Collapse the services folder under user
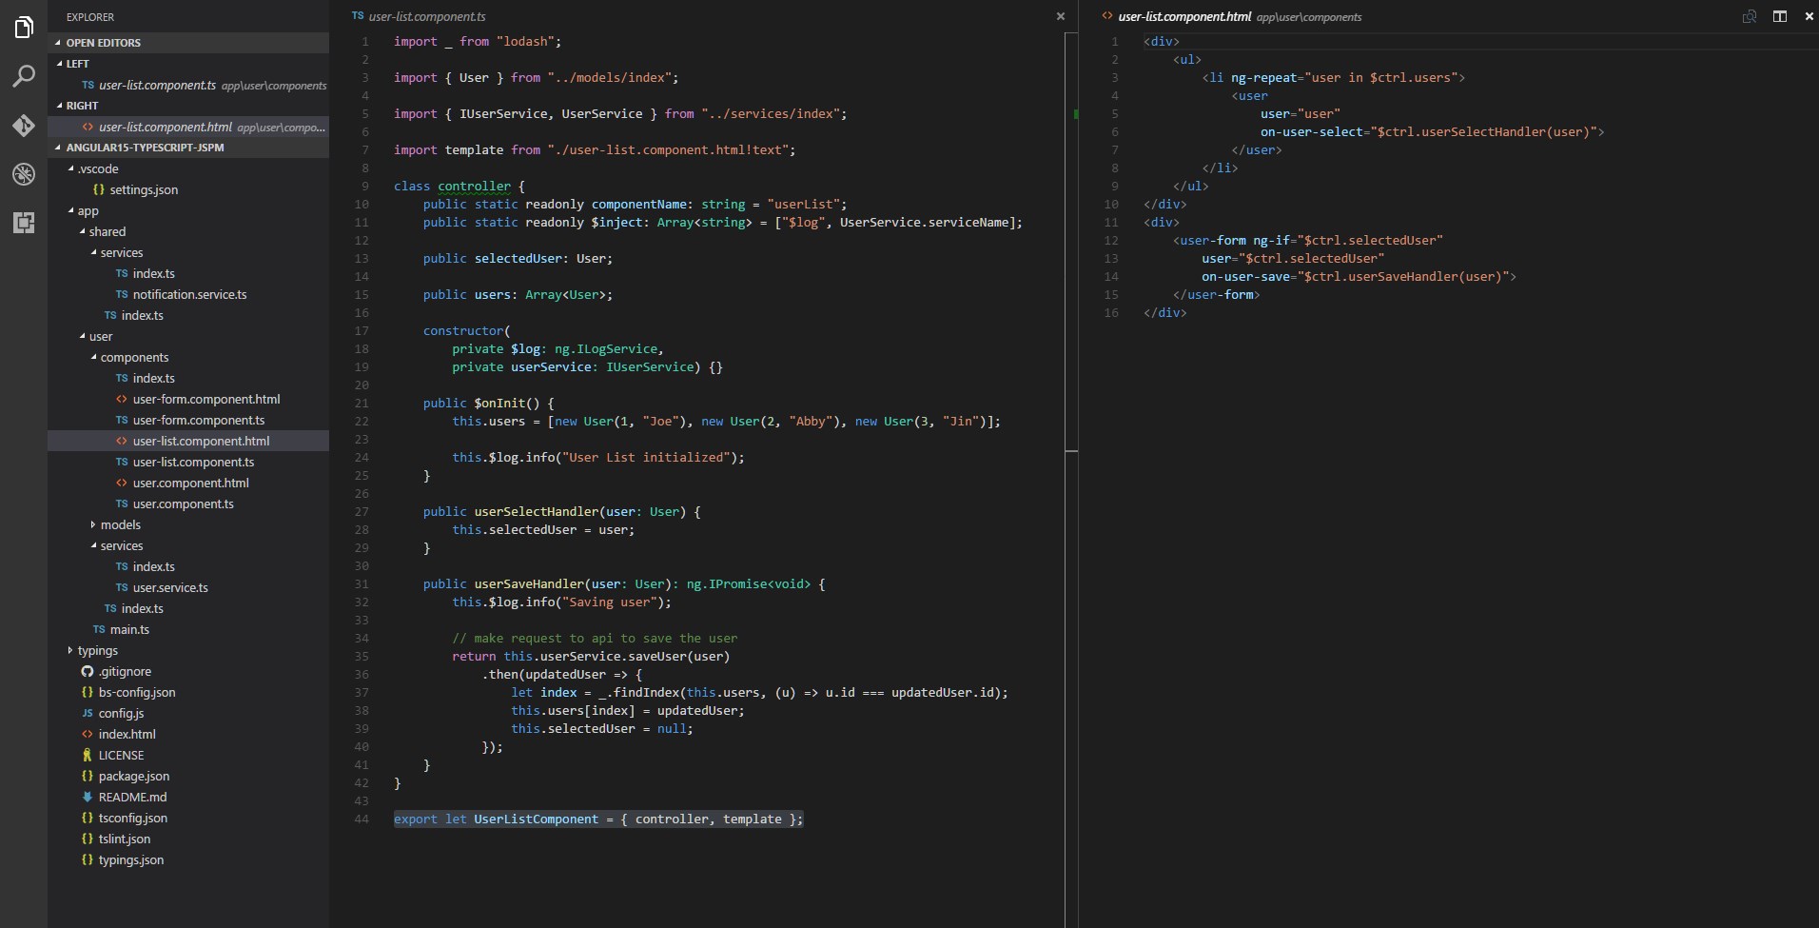1819x928 pixels. [93, 545]
